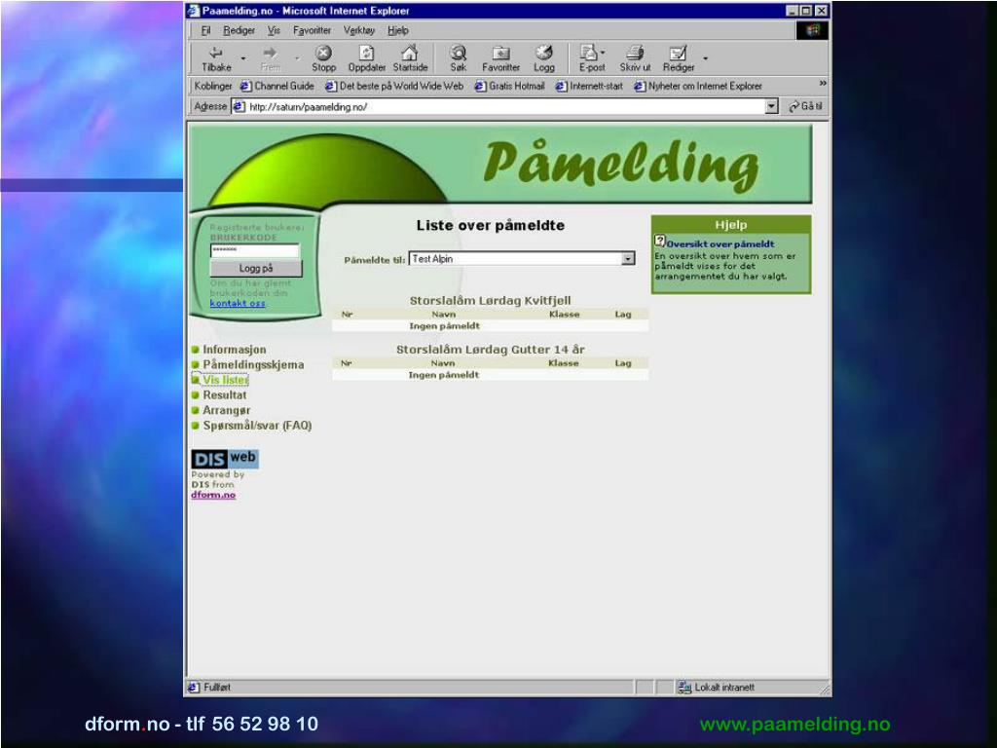This screenshot has width=997, height=748.
Task: Open Vis lister navigation link
Action: [225, 380]
